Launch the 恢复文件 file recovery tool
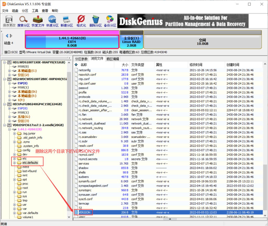The height and width of the screenshot is (226, 268). click(38, 21)
